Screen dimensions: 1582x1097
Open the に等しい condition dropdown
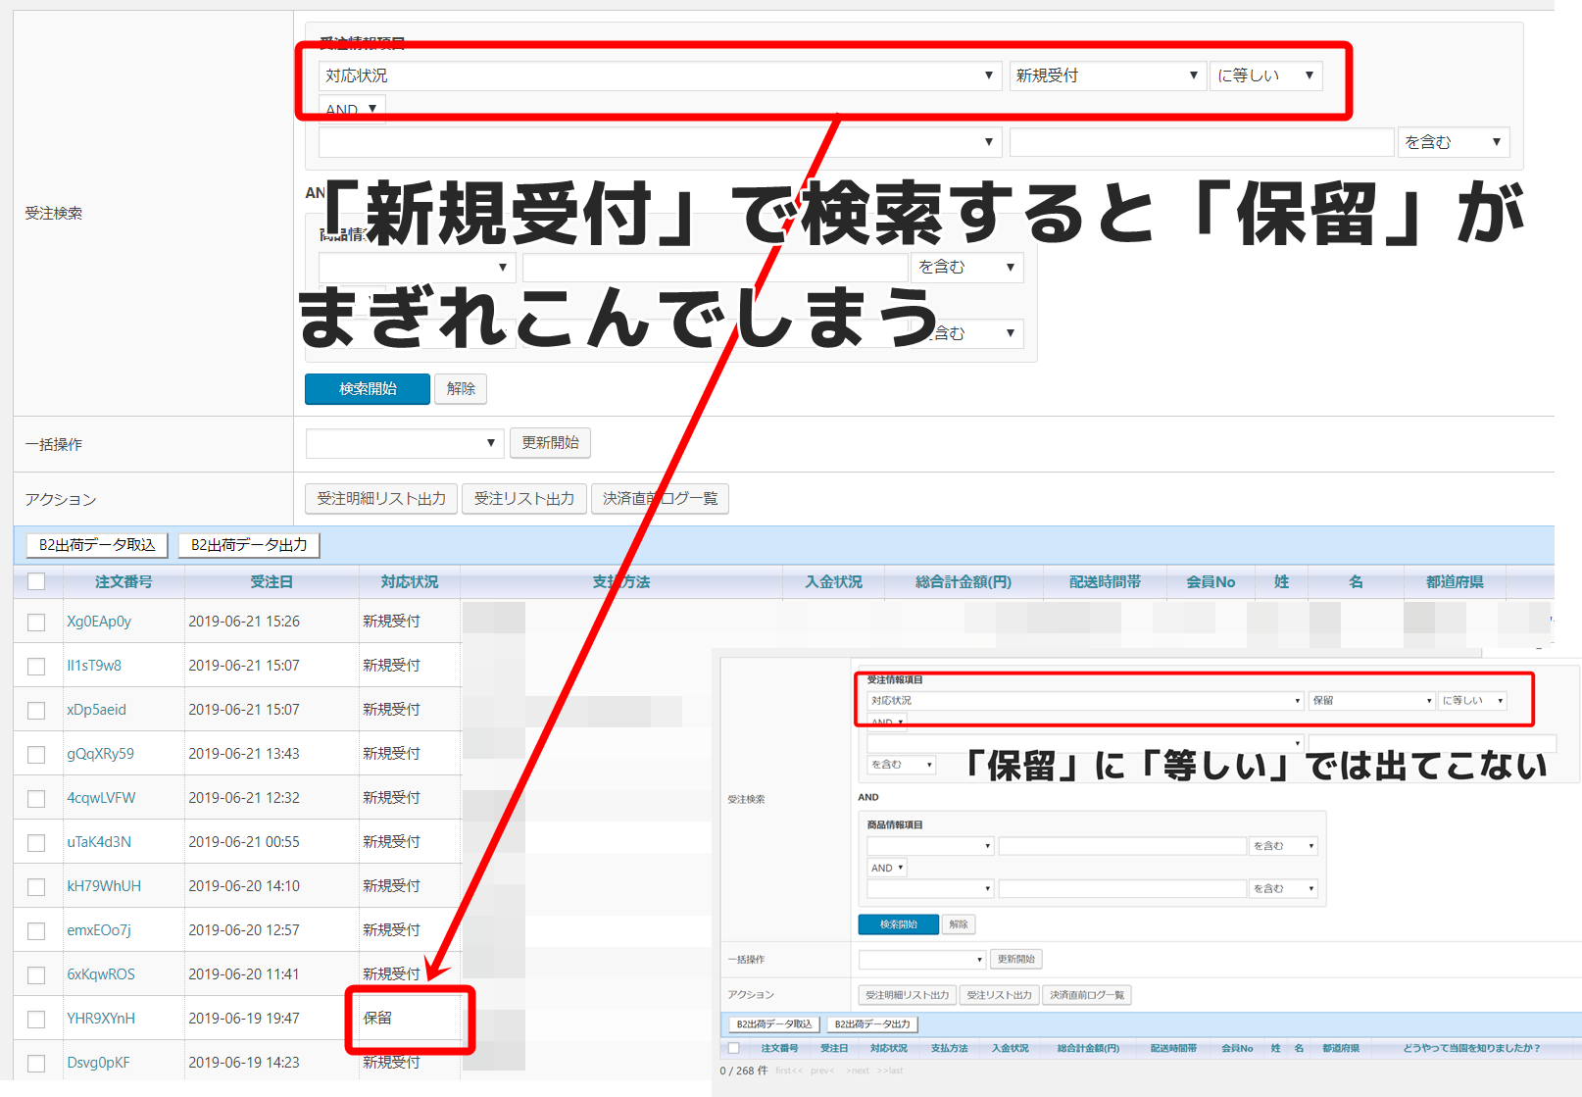click(1266, 75)
